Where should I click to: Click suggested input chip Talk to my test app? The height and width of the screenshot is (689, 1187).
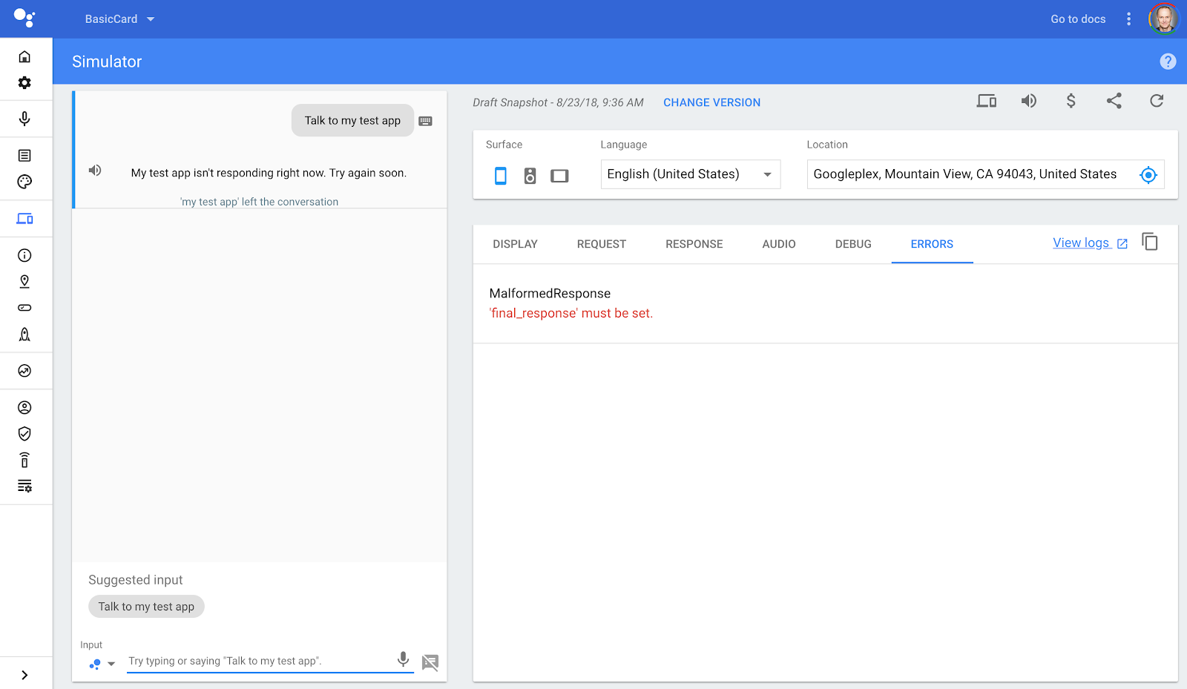146,607
